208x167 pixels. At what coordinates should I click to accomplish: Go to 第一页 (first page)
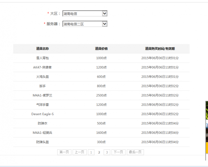click(x=64, y=152)
